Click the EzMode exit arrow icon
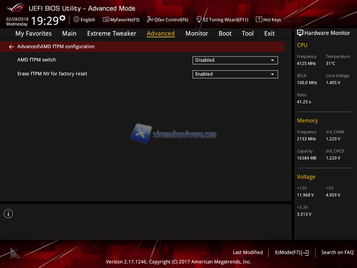This screenshot has width=357, height=268. pyautogui.click(x=305, y=253)
